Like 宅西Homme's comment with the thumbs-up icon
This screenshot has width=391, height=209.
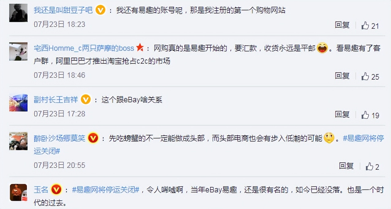(365, 77)
